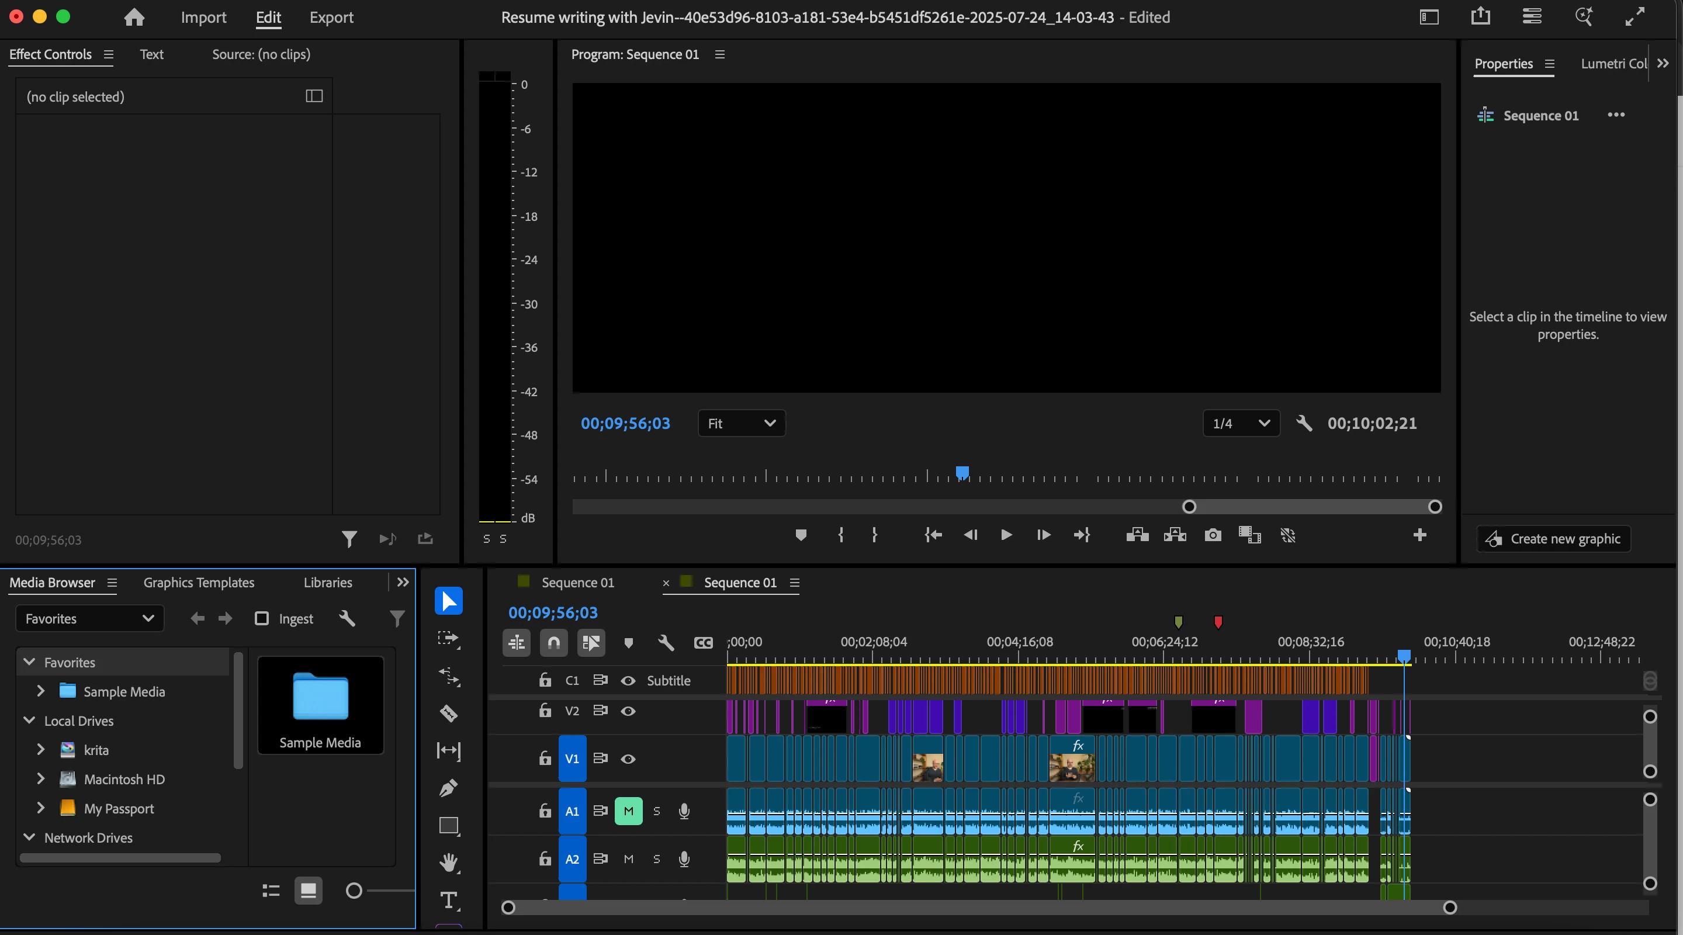Click the Export Frame camera icon
The image size is (1683, 935).
coord(1213,535)
